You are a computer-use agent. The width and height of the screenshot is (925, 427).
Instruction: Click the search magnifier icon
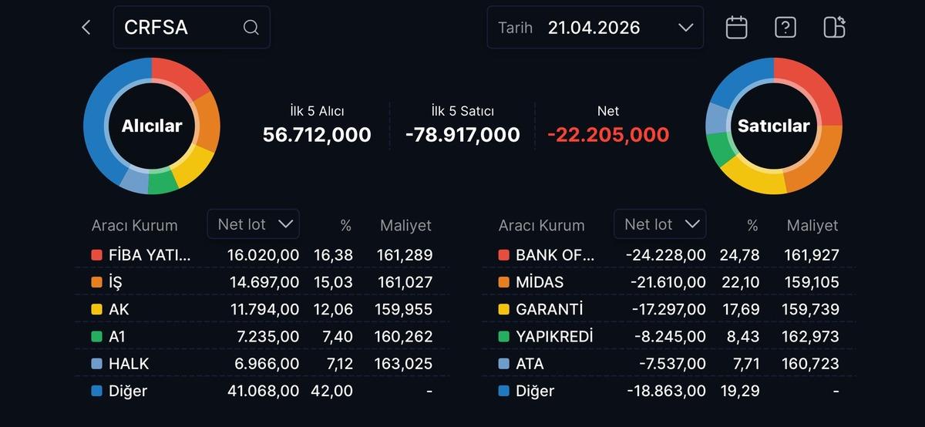pyautogui.click(x=251, y=28)
